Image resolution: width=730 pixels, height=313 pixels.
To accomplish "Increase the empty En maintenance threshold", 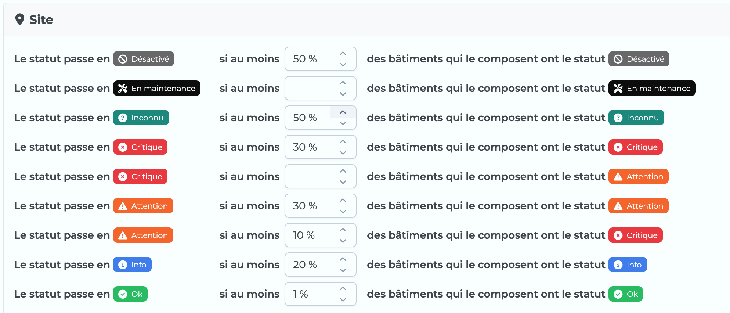I will point(343,83).
